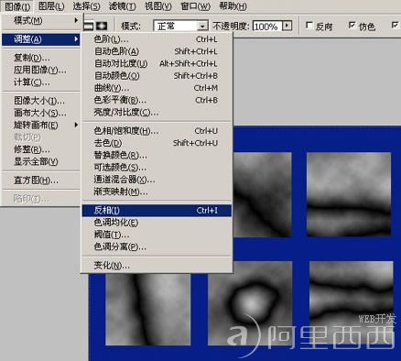
Task: Select 曲线(V)... menu item
Action: click(x=157, y=88)
